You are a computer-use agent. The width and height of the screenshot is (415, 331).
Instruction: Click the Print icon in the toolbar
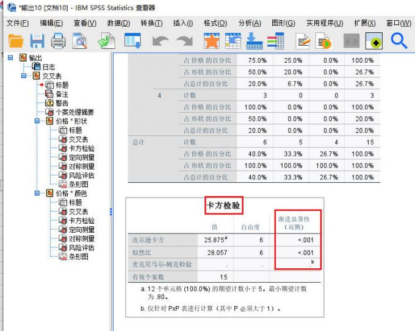coord(59,41)
